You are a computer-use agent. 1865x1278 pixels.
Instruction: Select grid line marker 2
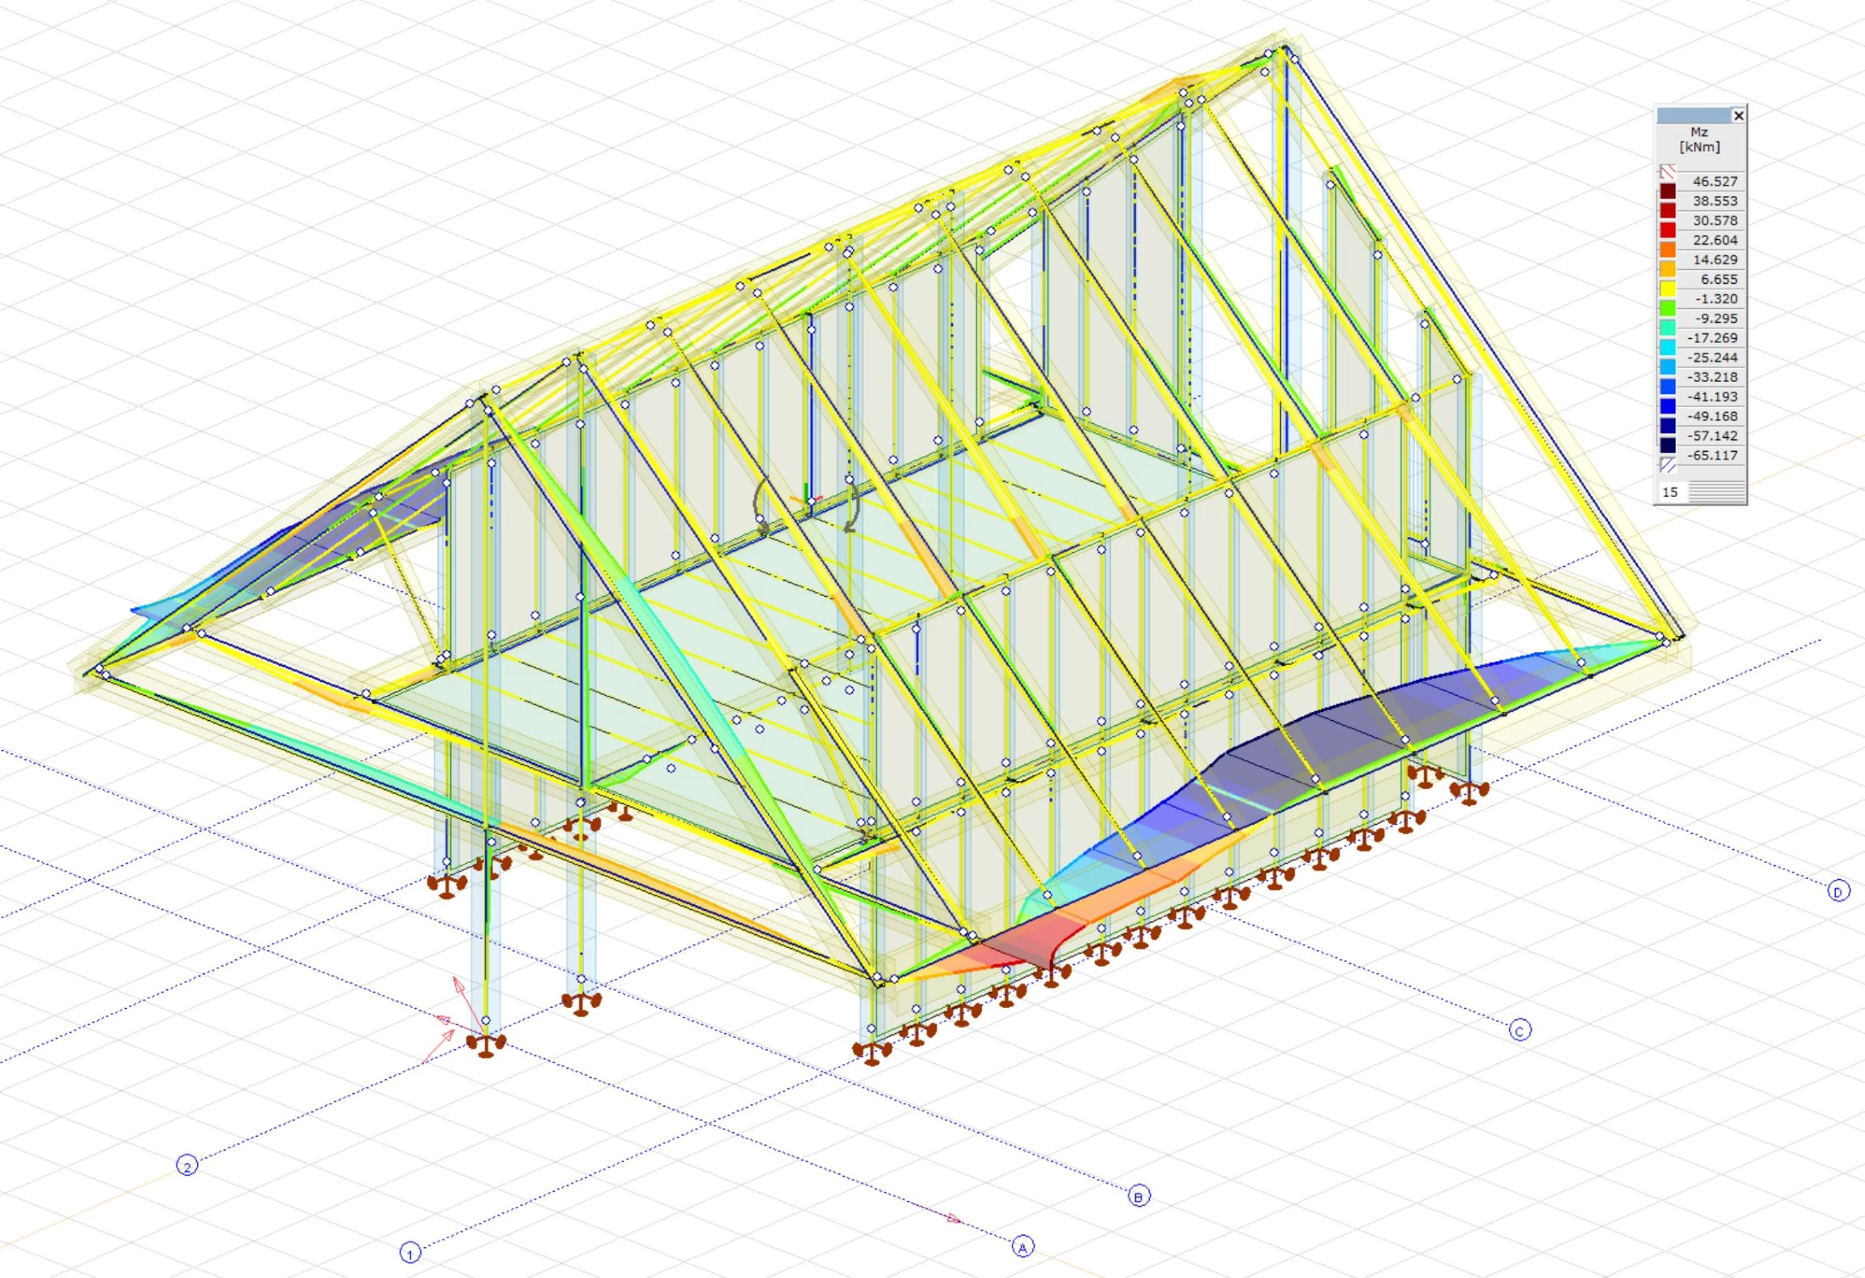(x=187, y=1166)
